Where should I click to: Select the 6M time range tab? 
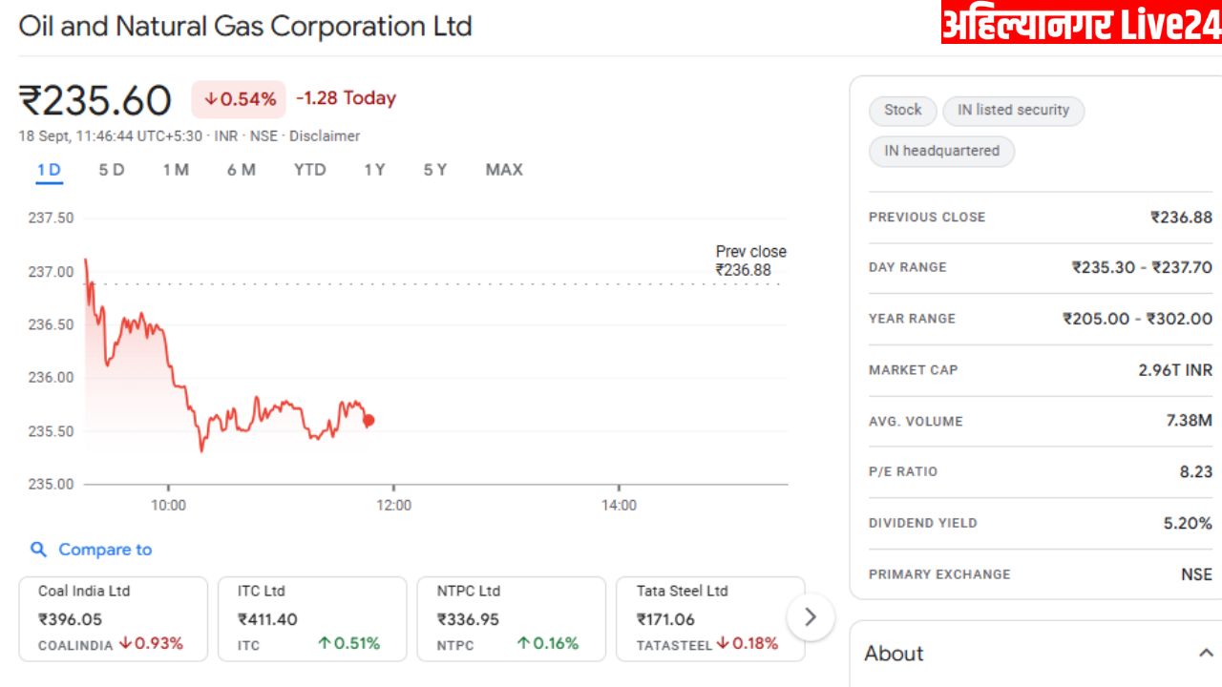pos(242,170)
